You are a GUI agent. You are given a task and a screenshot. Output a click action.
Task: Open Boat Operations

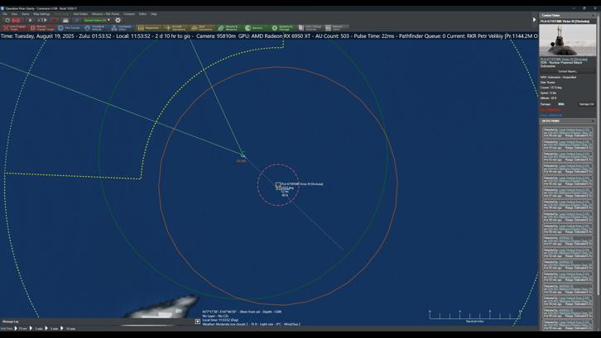pos(202,28)
